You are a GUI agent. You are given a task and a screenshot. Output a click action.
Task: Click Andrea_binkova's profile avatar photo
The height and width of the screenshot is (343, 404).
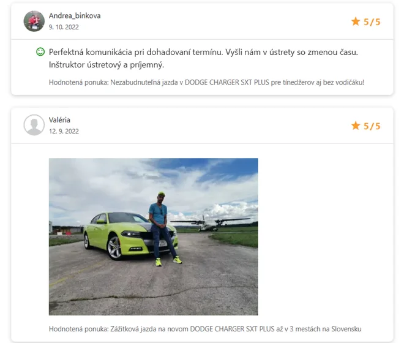[34, 21]
